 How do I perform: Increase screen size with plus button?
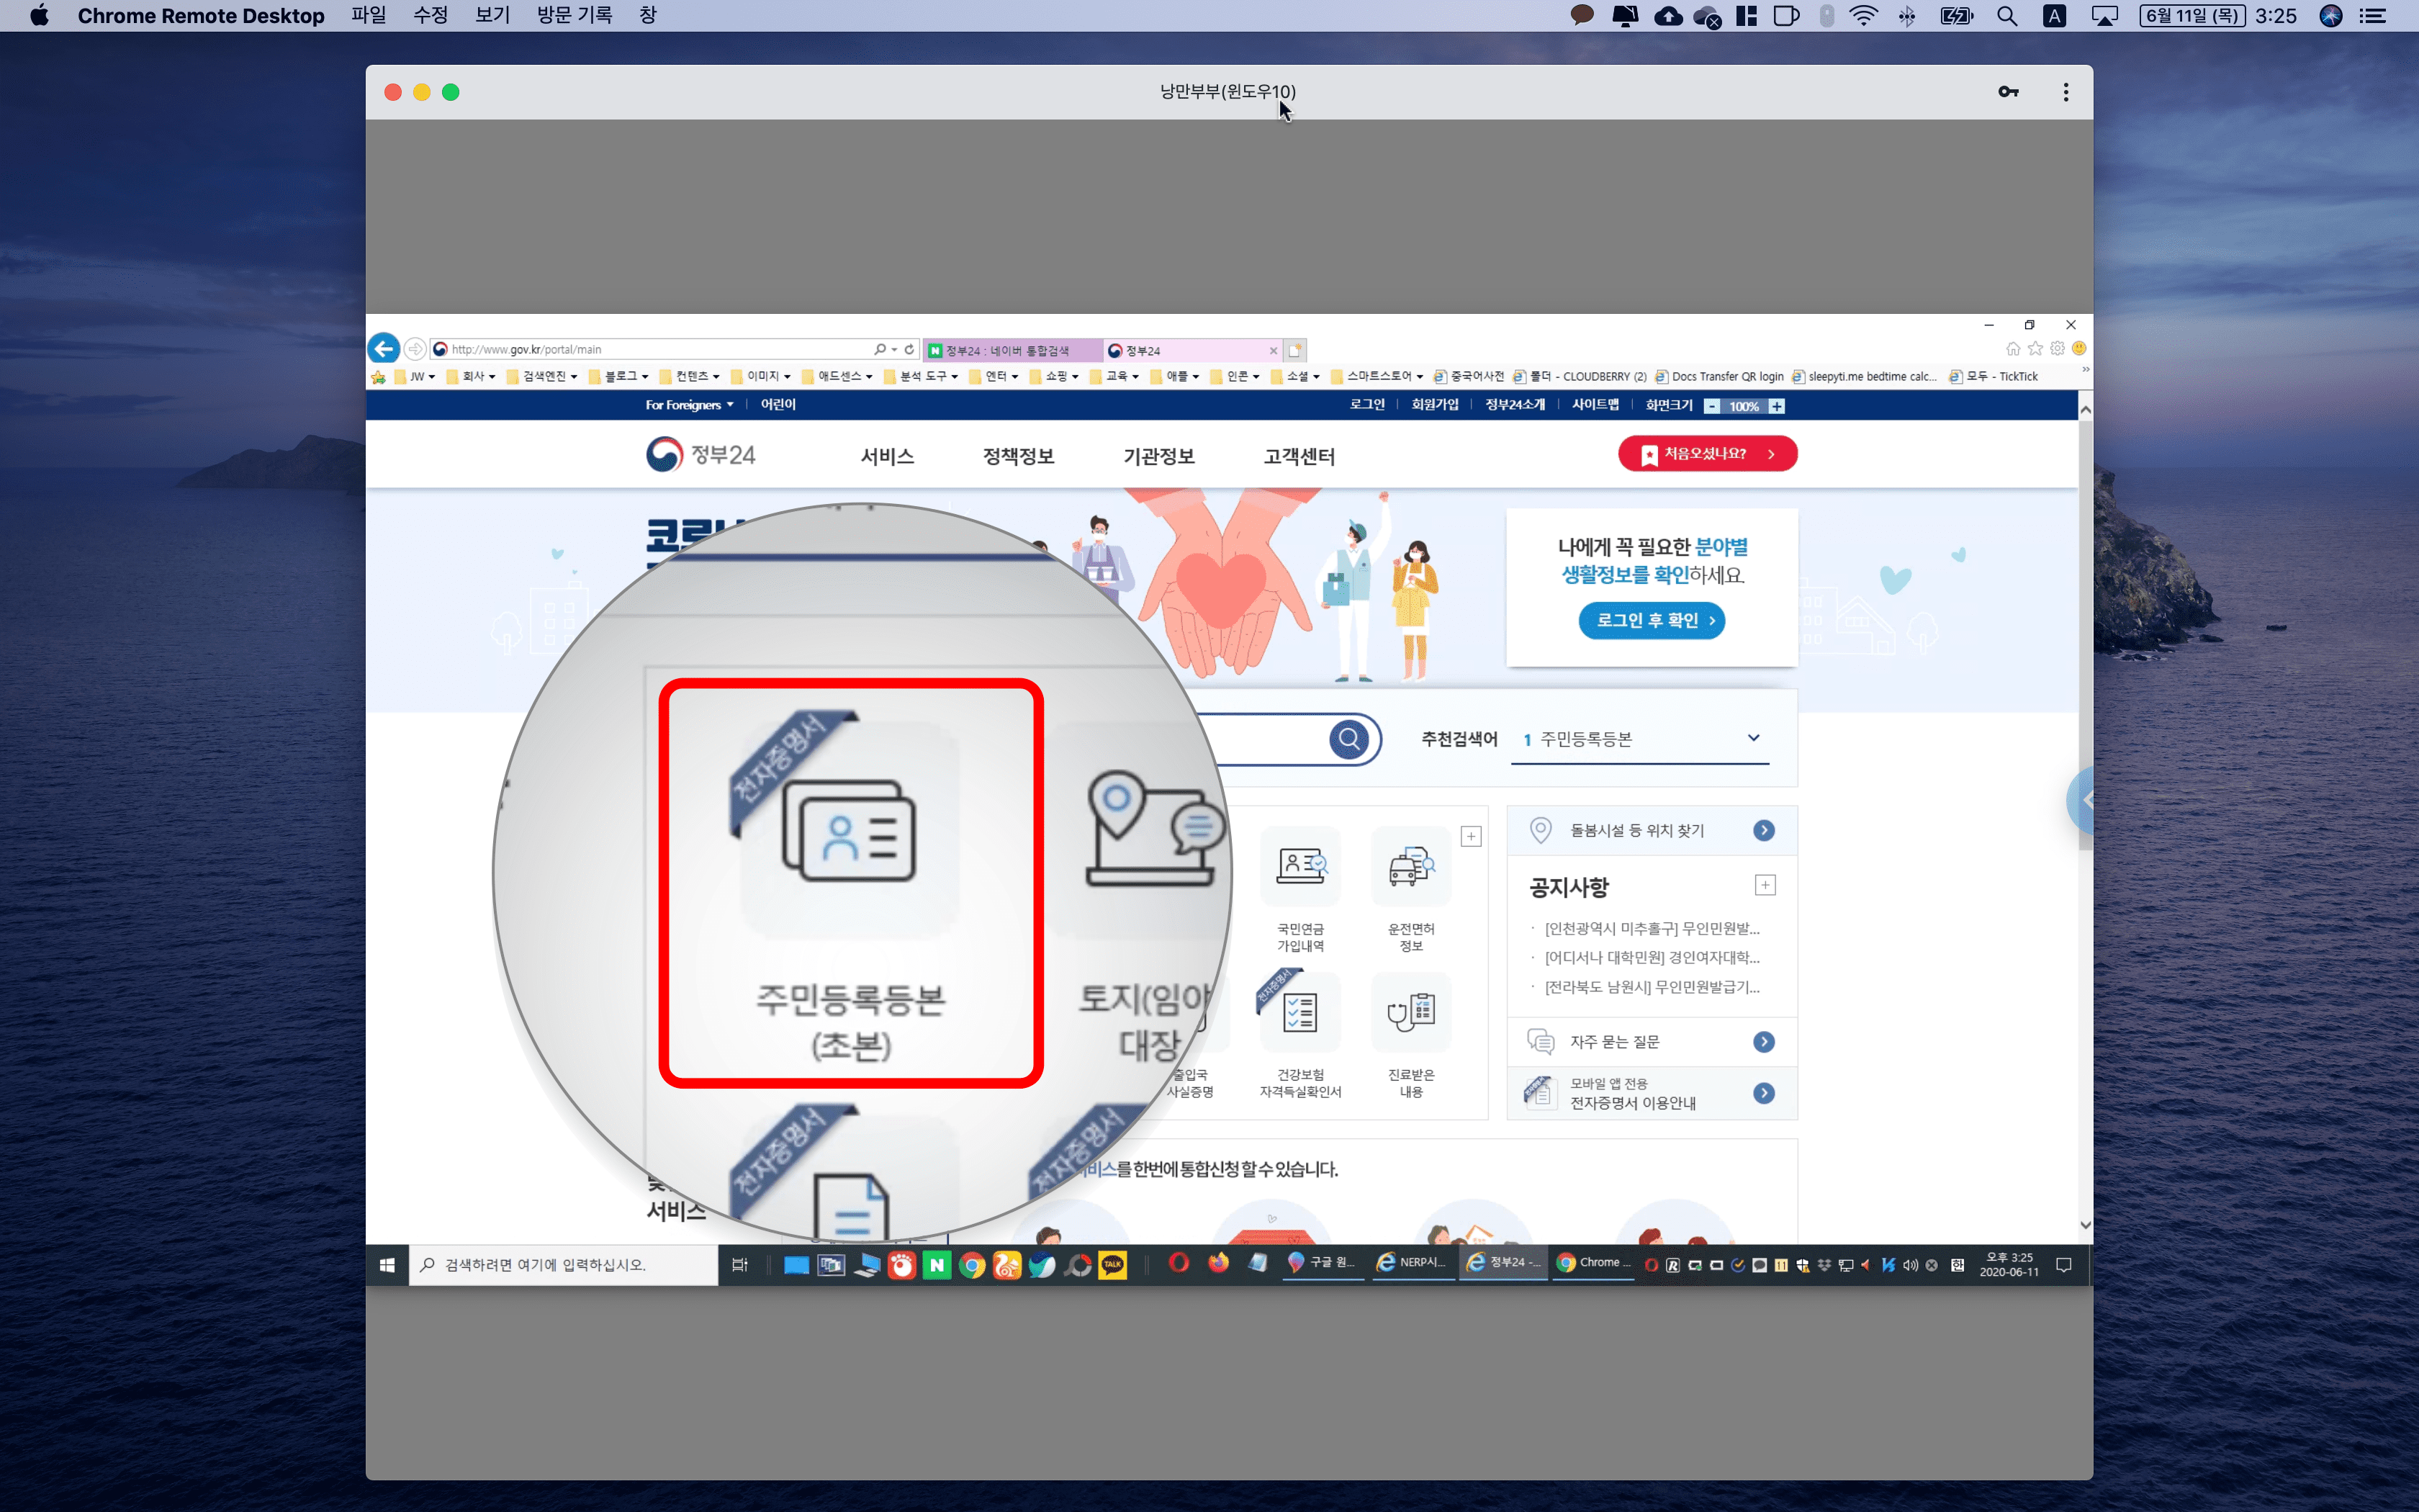click(1776, 406)
